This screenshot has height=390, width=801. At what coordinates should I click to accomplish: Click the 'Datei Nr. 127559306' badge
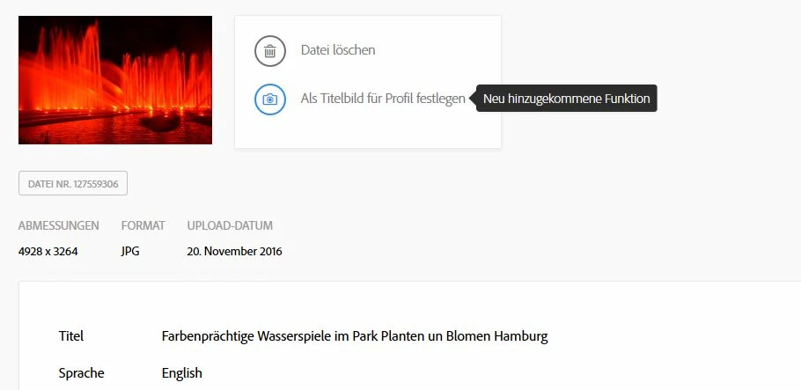[73, 183]
